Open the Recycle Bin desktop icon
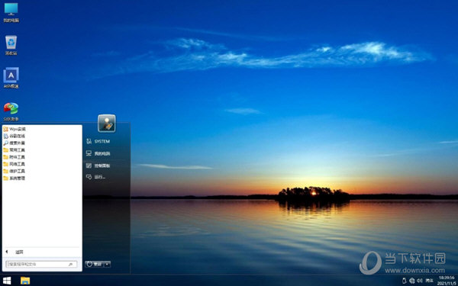 (11, 45)
